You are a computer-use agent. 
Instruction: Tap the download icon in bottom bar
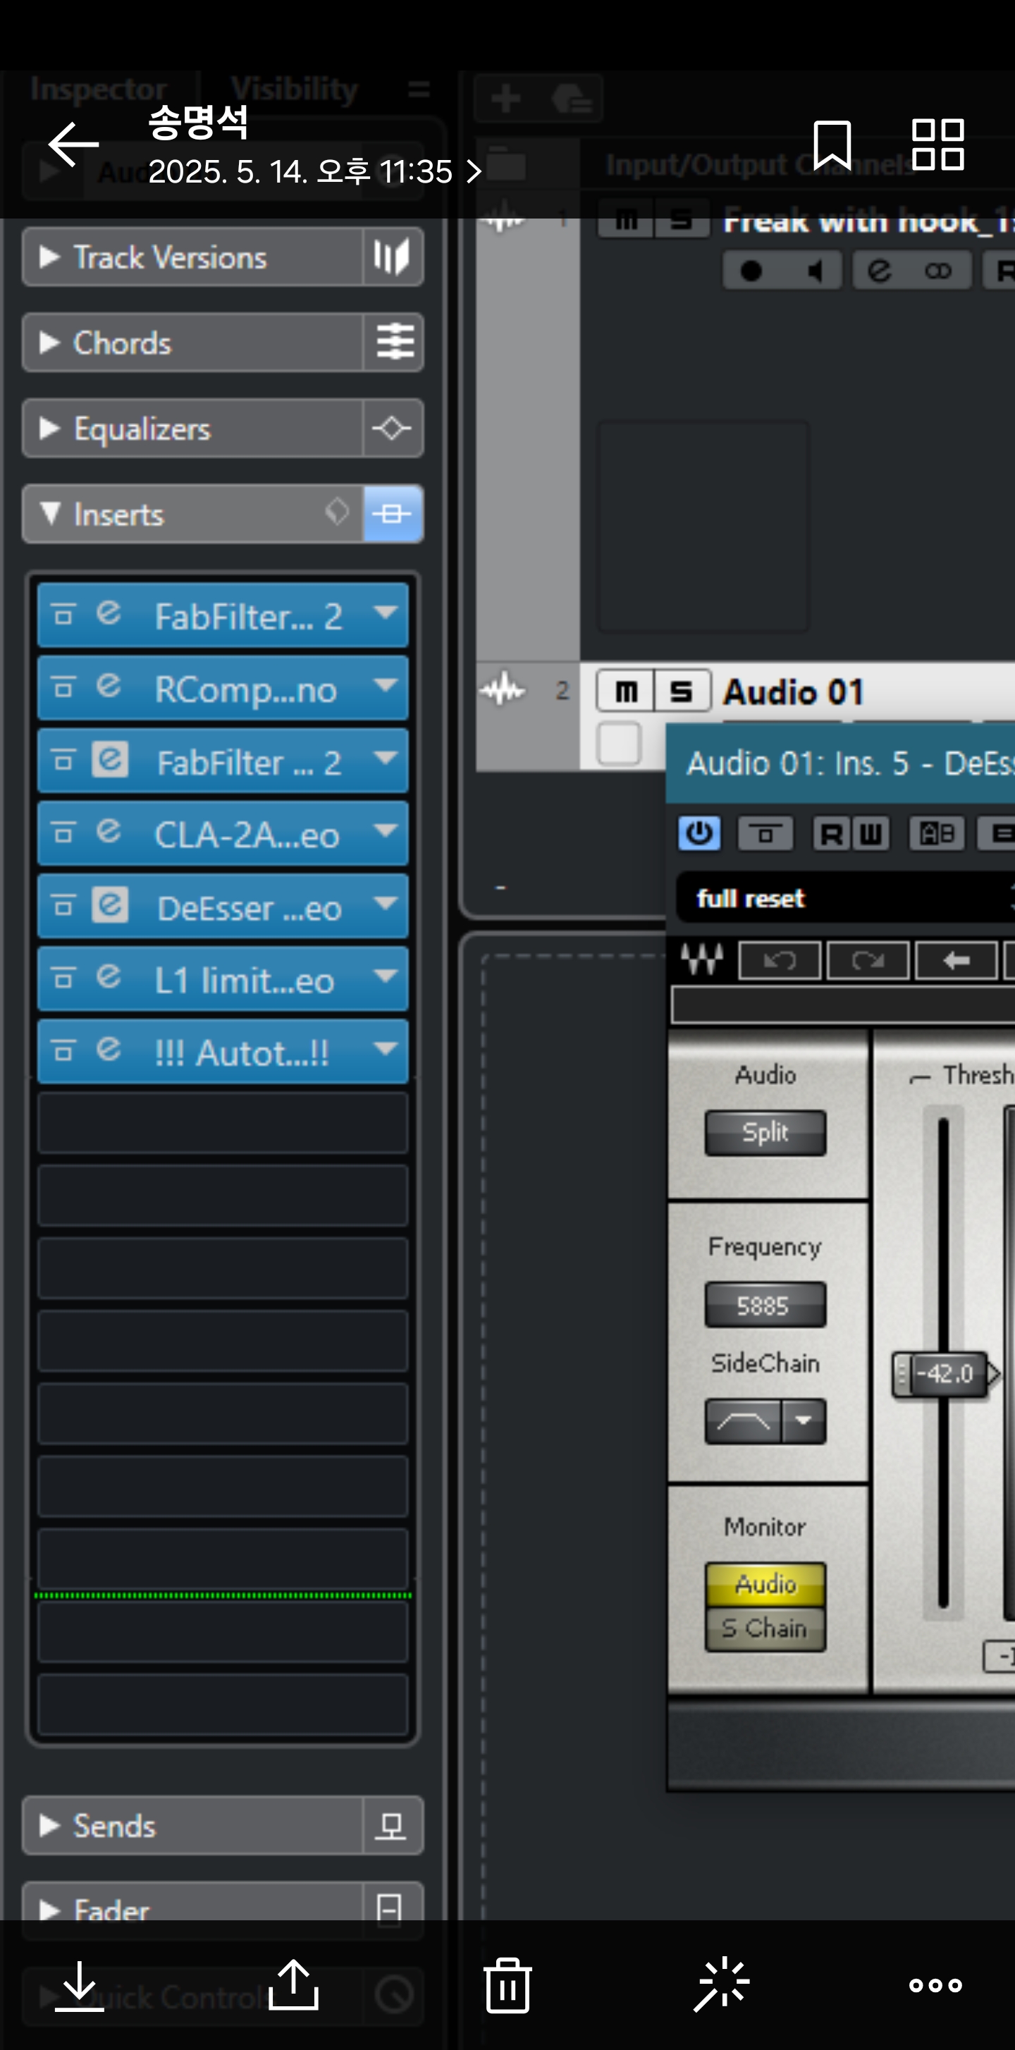(80, 1986)
